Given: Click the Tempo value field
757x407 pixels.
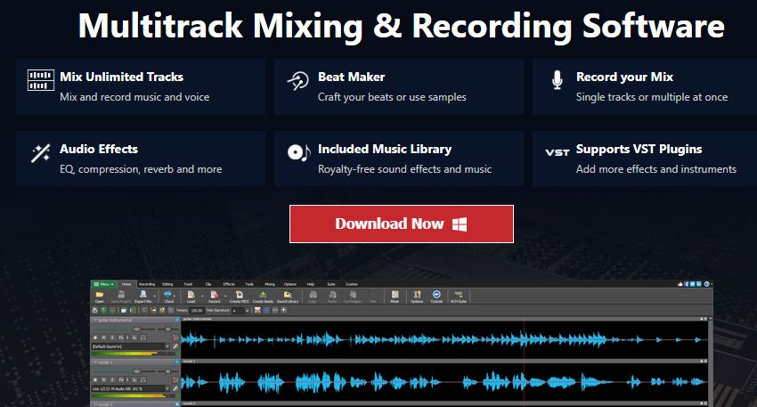Looking at the screenshot, I should [197, 311].
